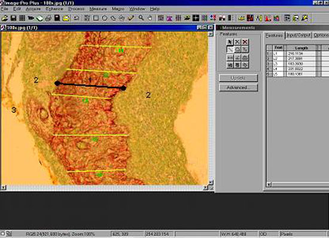
Task: Delete all measurements with the red X
Action: 245,42
